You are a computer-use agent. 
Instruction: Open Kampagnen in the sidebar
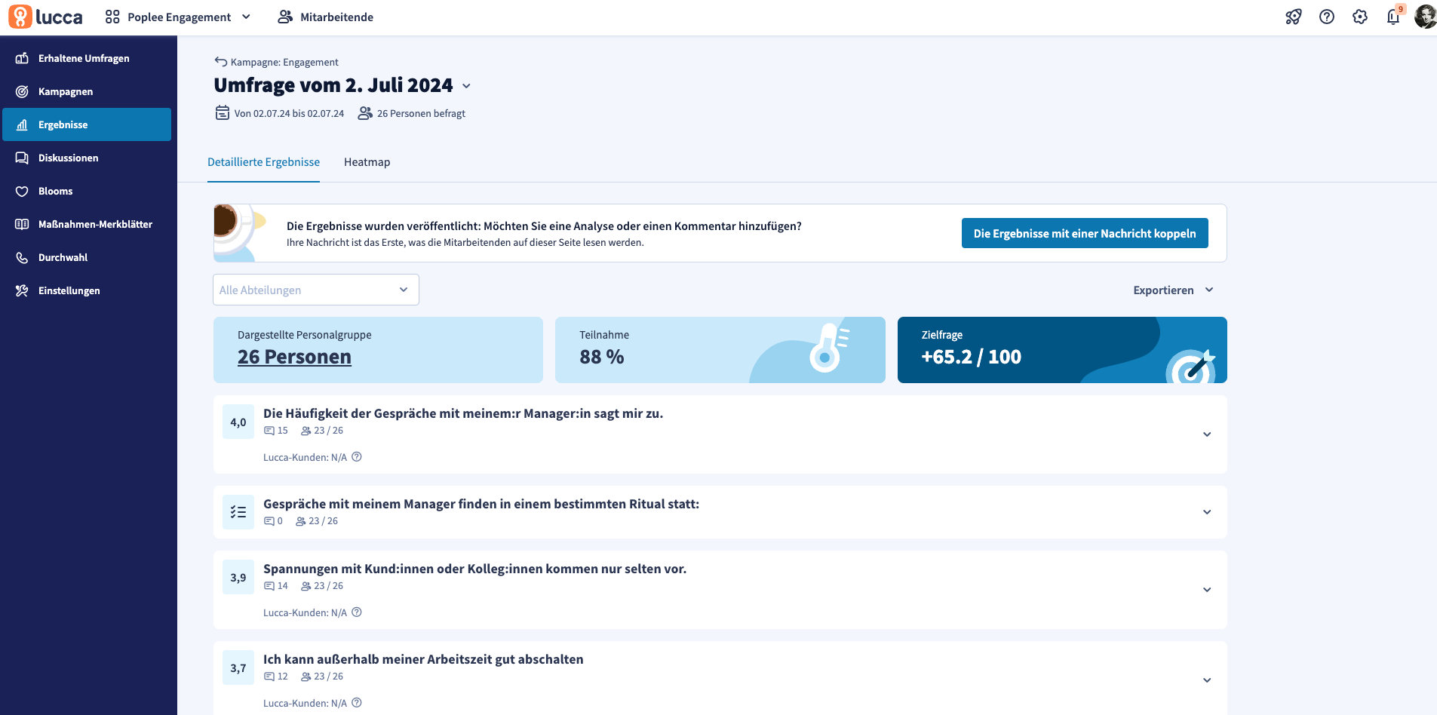tap(87, 91)
